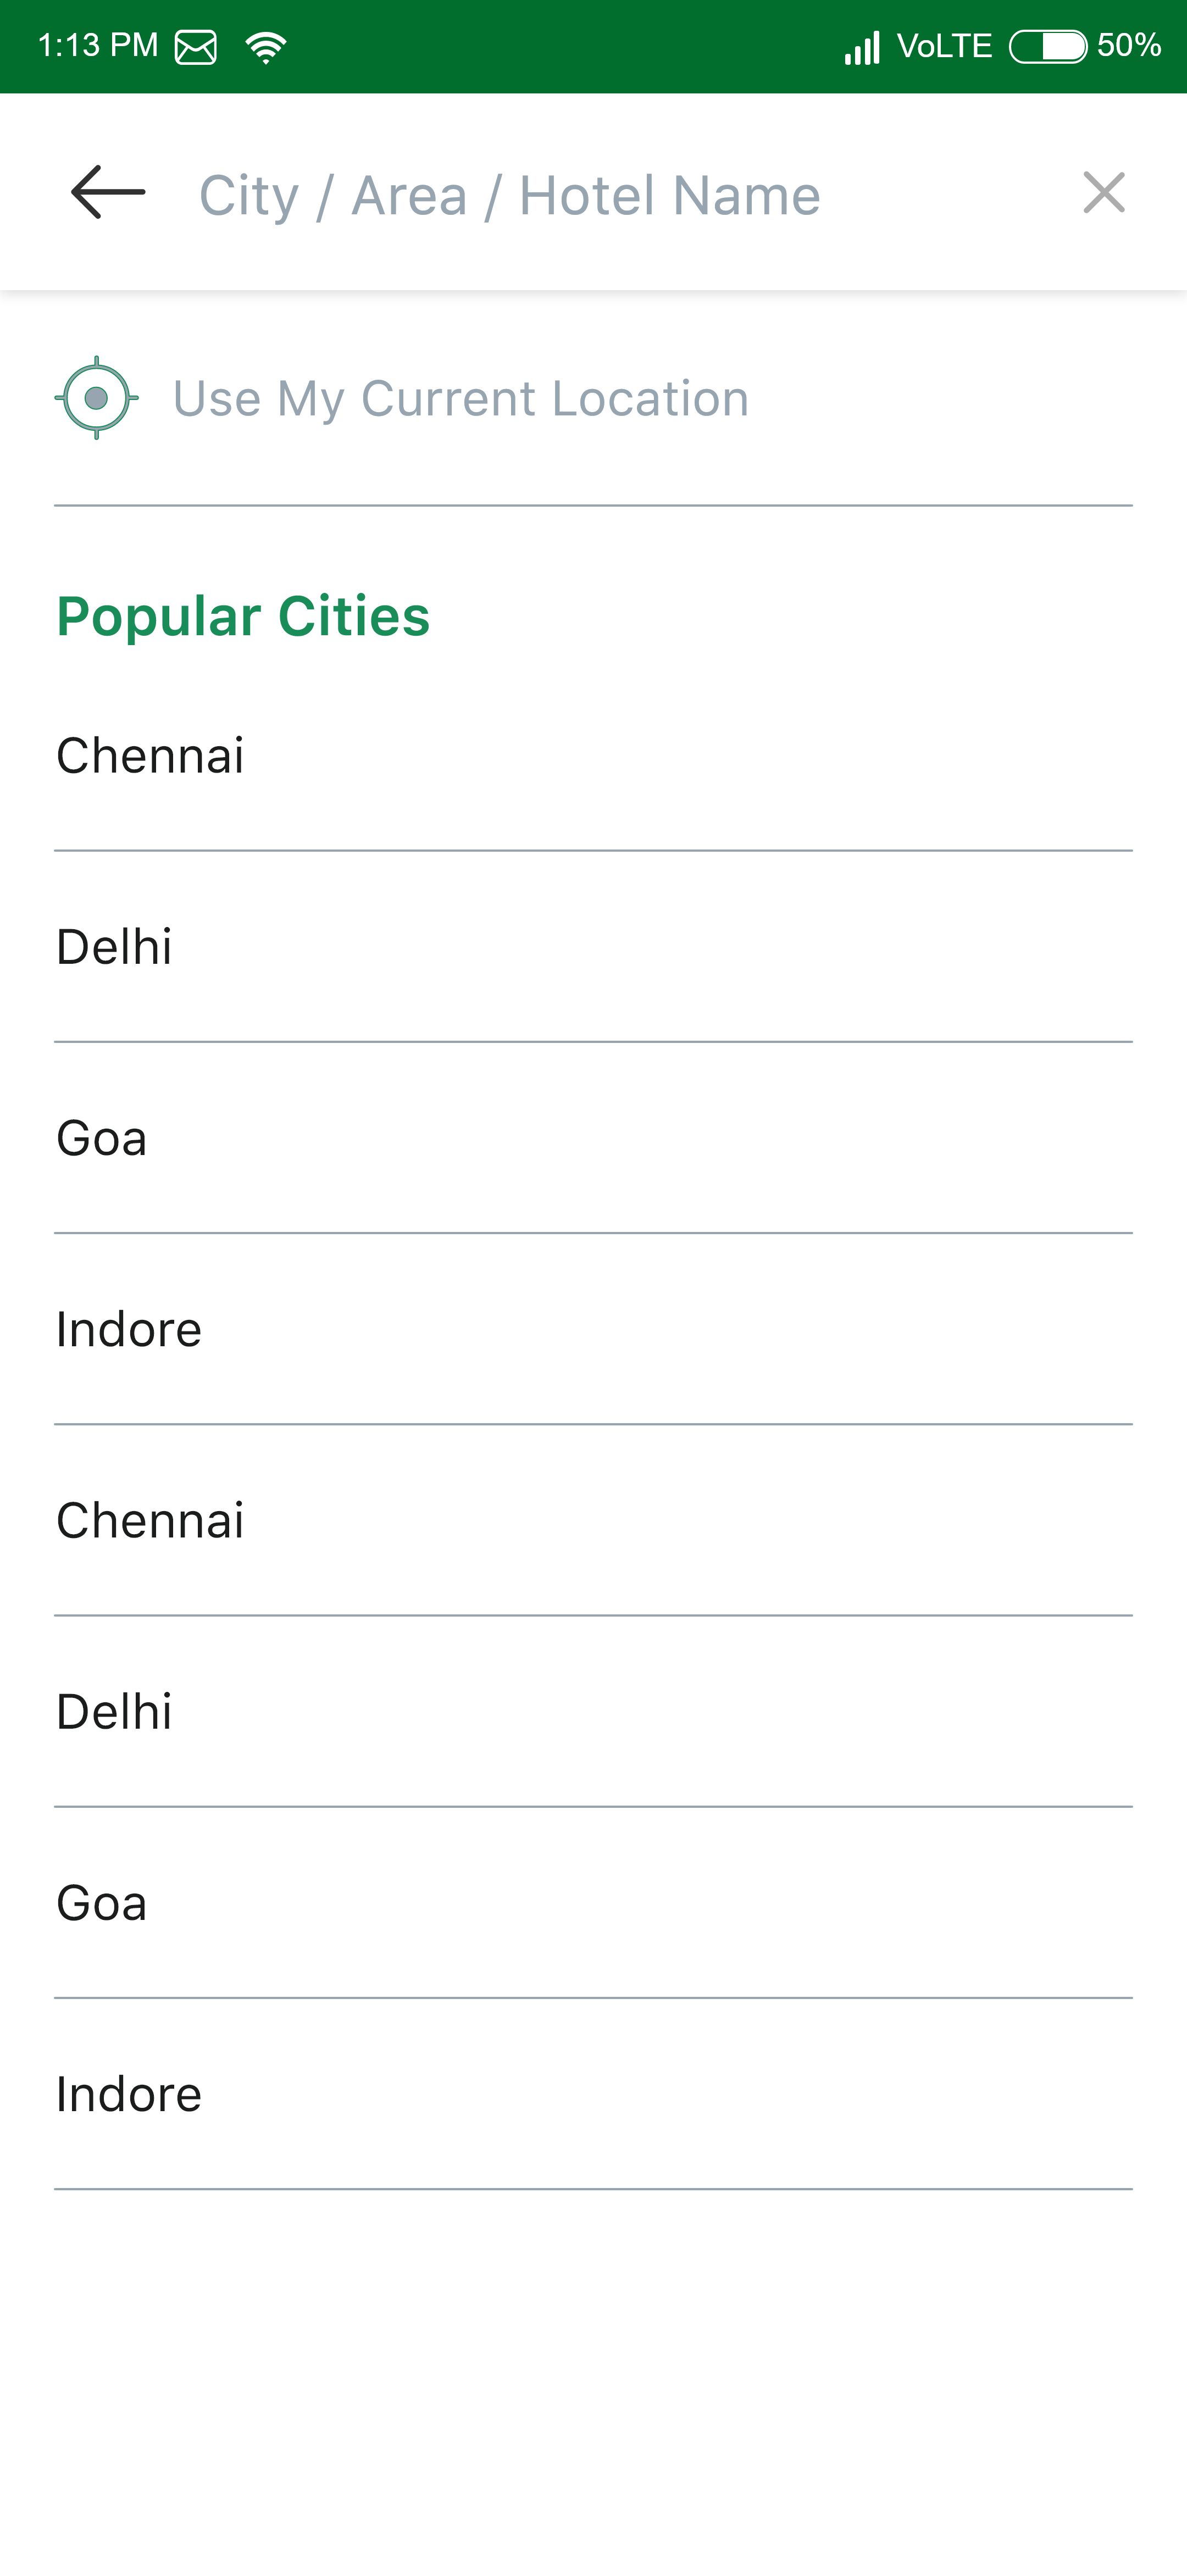Clear the search field with the X icon
Screen dimensions: 1187x2576
1103,192
